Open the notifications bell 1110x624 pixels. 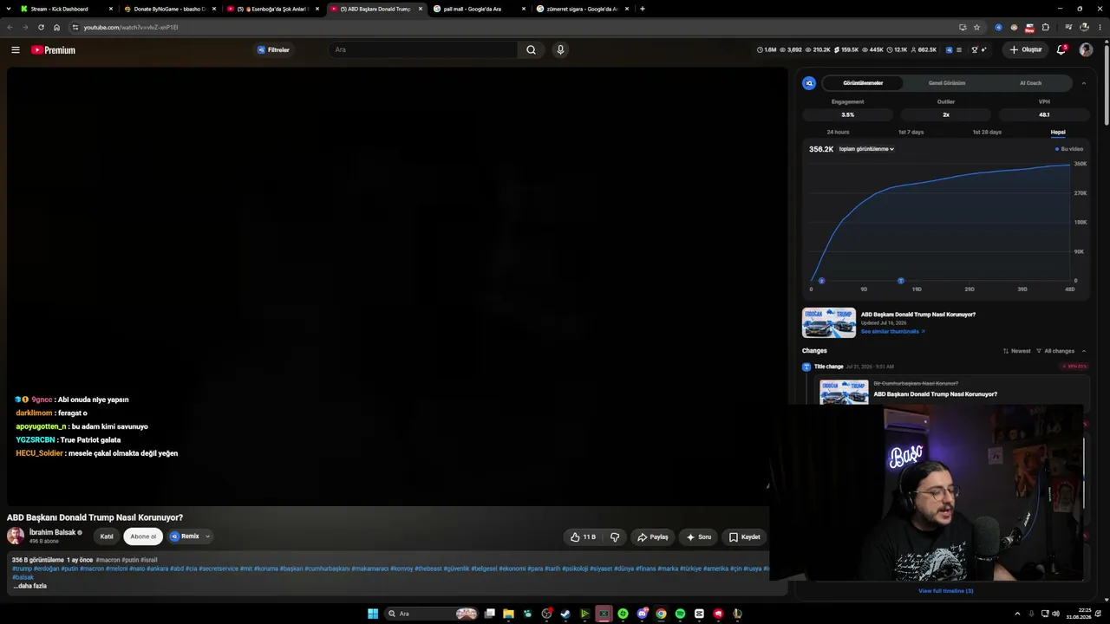(x=1061, y=50)
